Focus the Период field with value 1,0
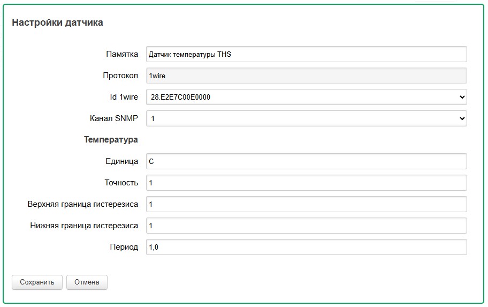Viewport: 488px width, 307px height. (x=306, y=247)
